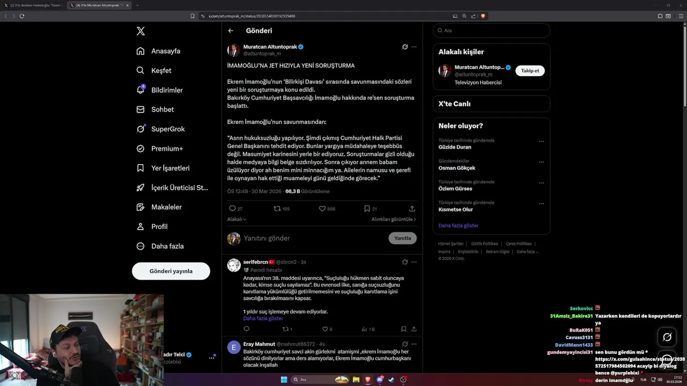The image size is (687, 386).
Task: Click Daha fazla göster in serifebrcn reply
Action: [x=263, y=318]
